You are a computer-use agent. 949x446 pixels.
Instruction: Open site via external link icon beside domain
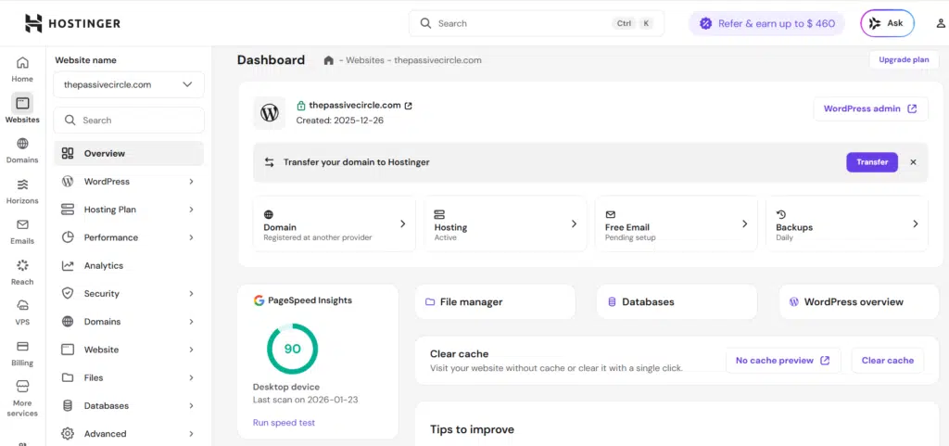(409, 106)
